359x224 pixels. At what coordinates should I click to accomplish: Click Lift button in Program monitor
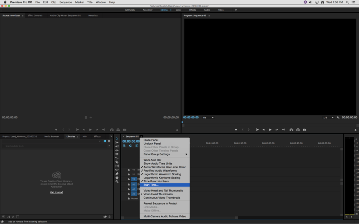[291, 129]
